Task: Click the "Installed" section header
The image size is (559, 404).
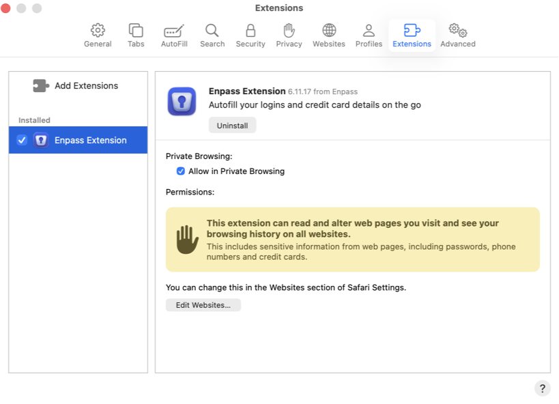Action: point(34,120)
